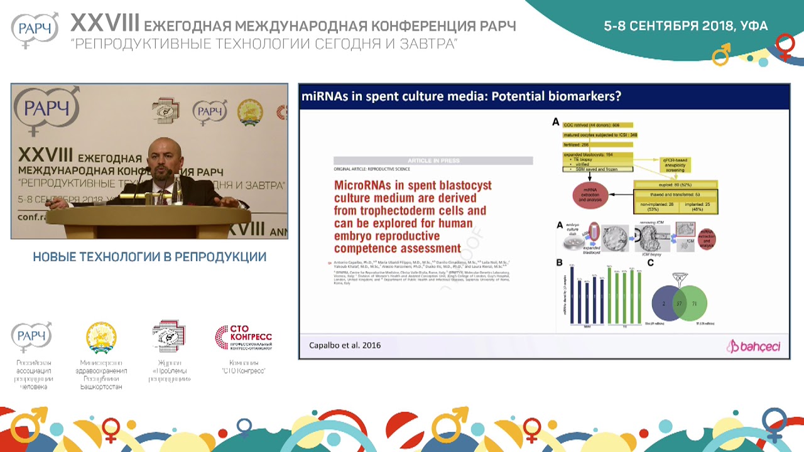Click the bahçeci logo on the slide

pos(754,346)
